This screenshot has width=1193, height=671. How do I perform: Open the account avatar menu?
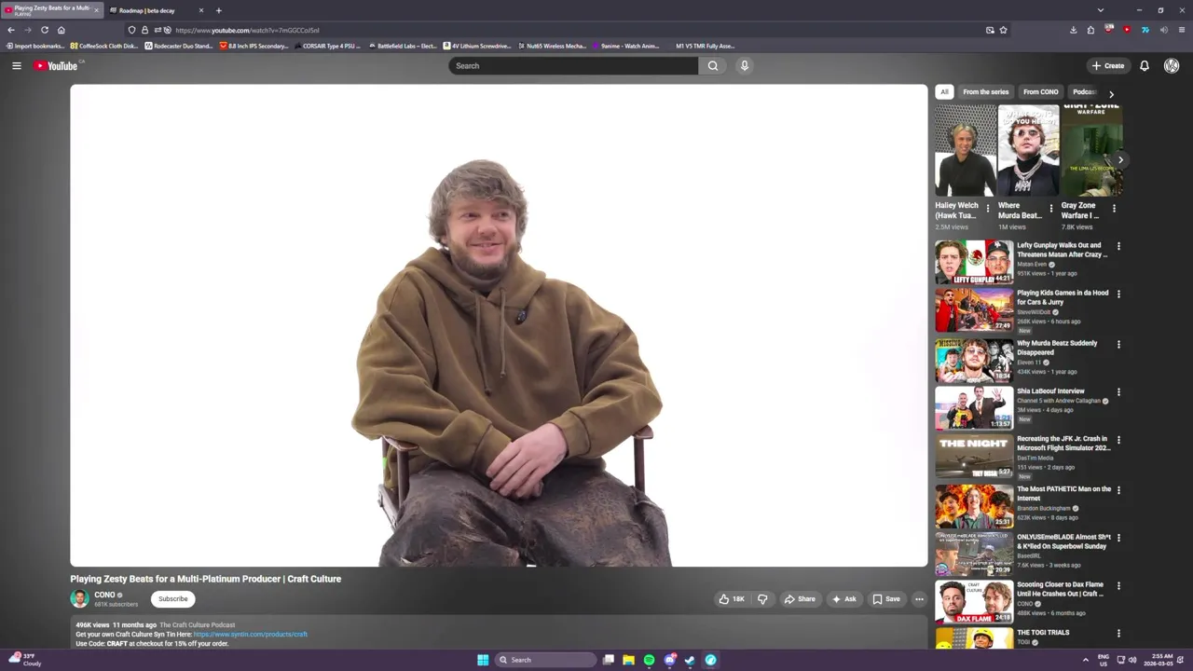[x=1172, y=65]
